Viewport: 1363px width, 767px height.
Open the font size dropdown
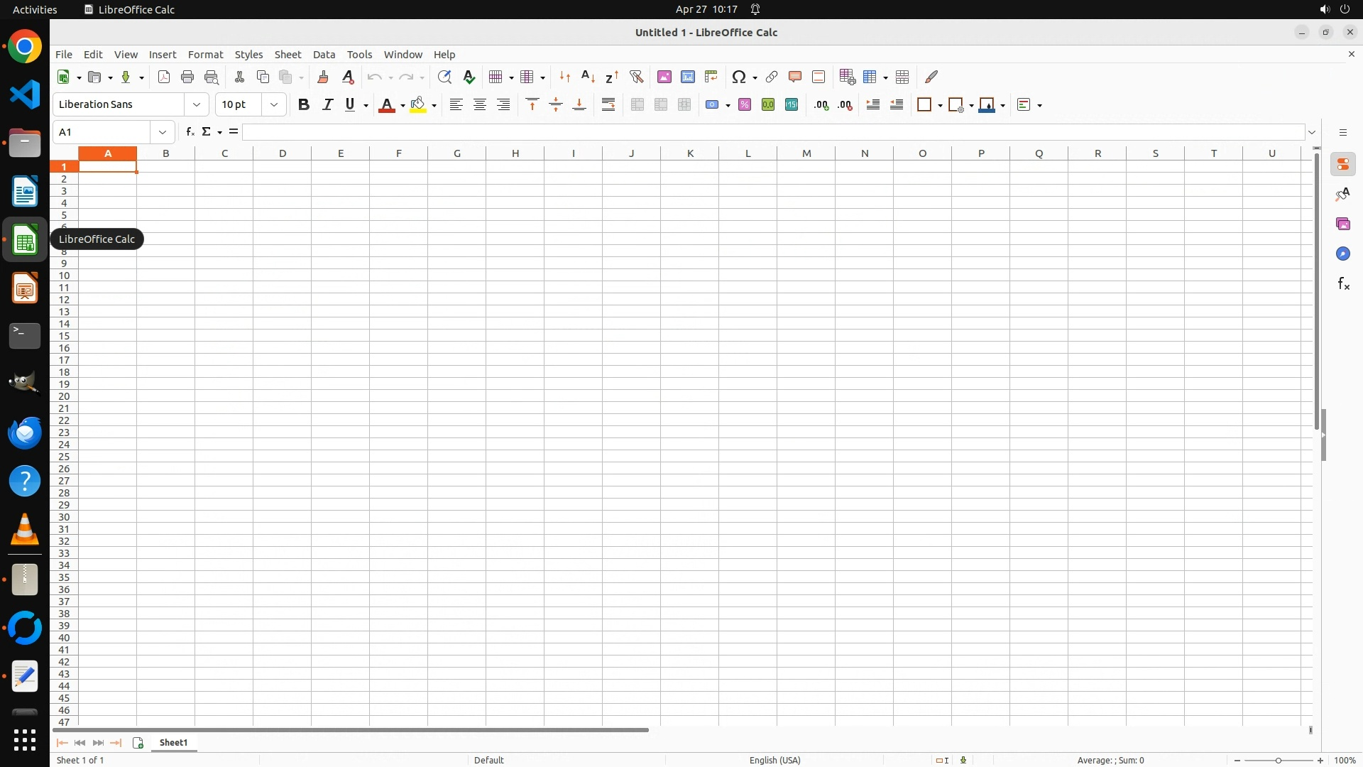[274, 104]
